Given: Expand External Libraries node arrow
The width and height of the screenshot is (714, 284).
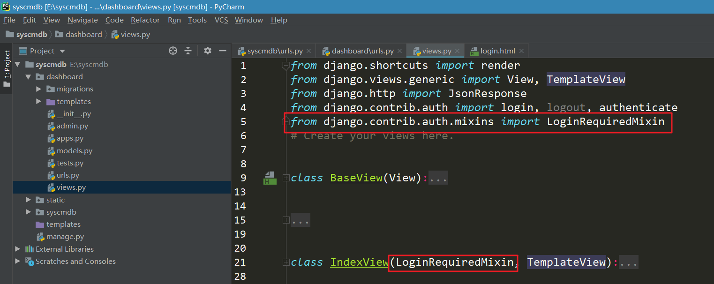Looking at the screenshot, I should tap(17, 249).
